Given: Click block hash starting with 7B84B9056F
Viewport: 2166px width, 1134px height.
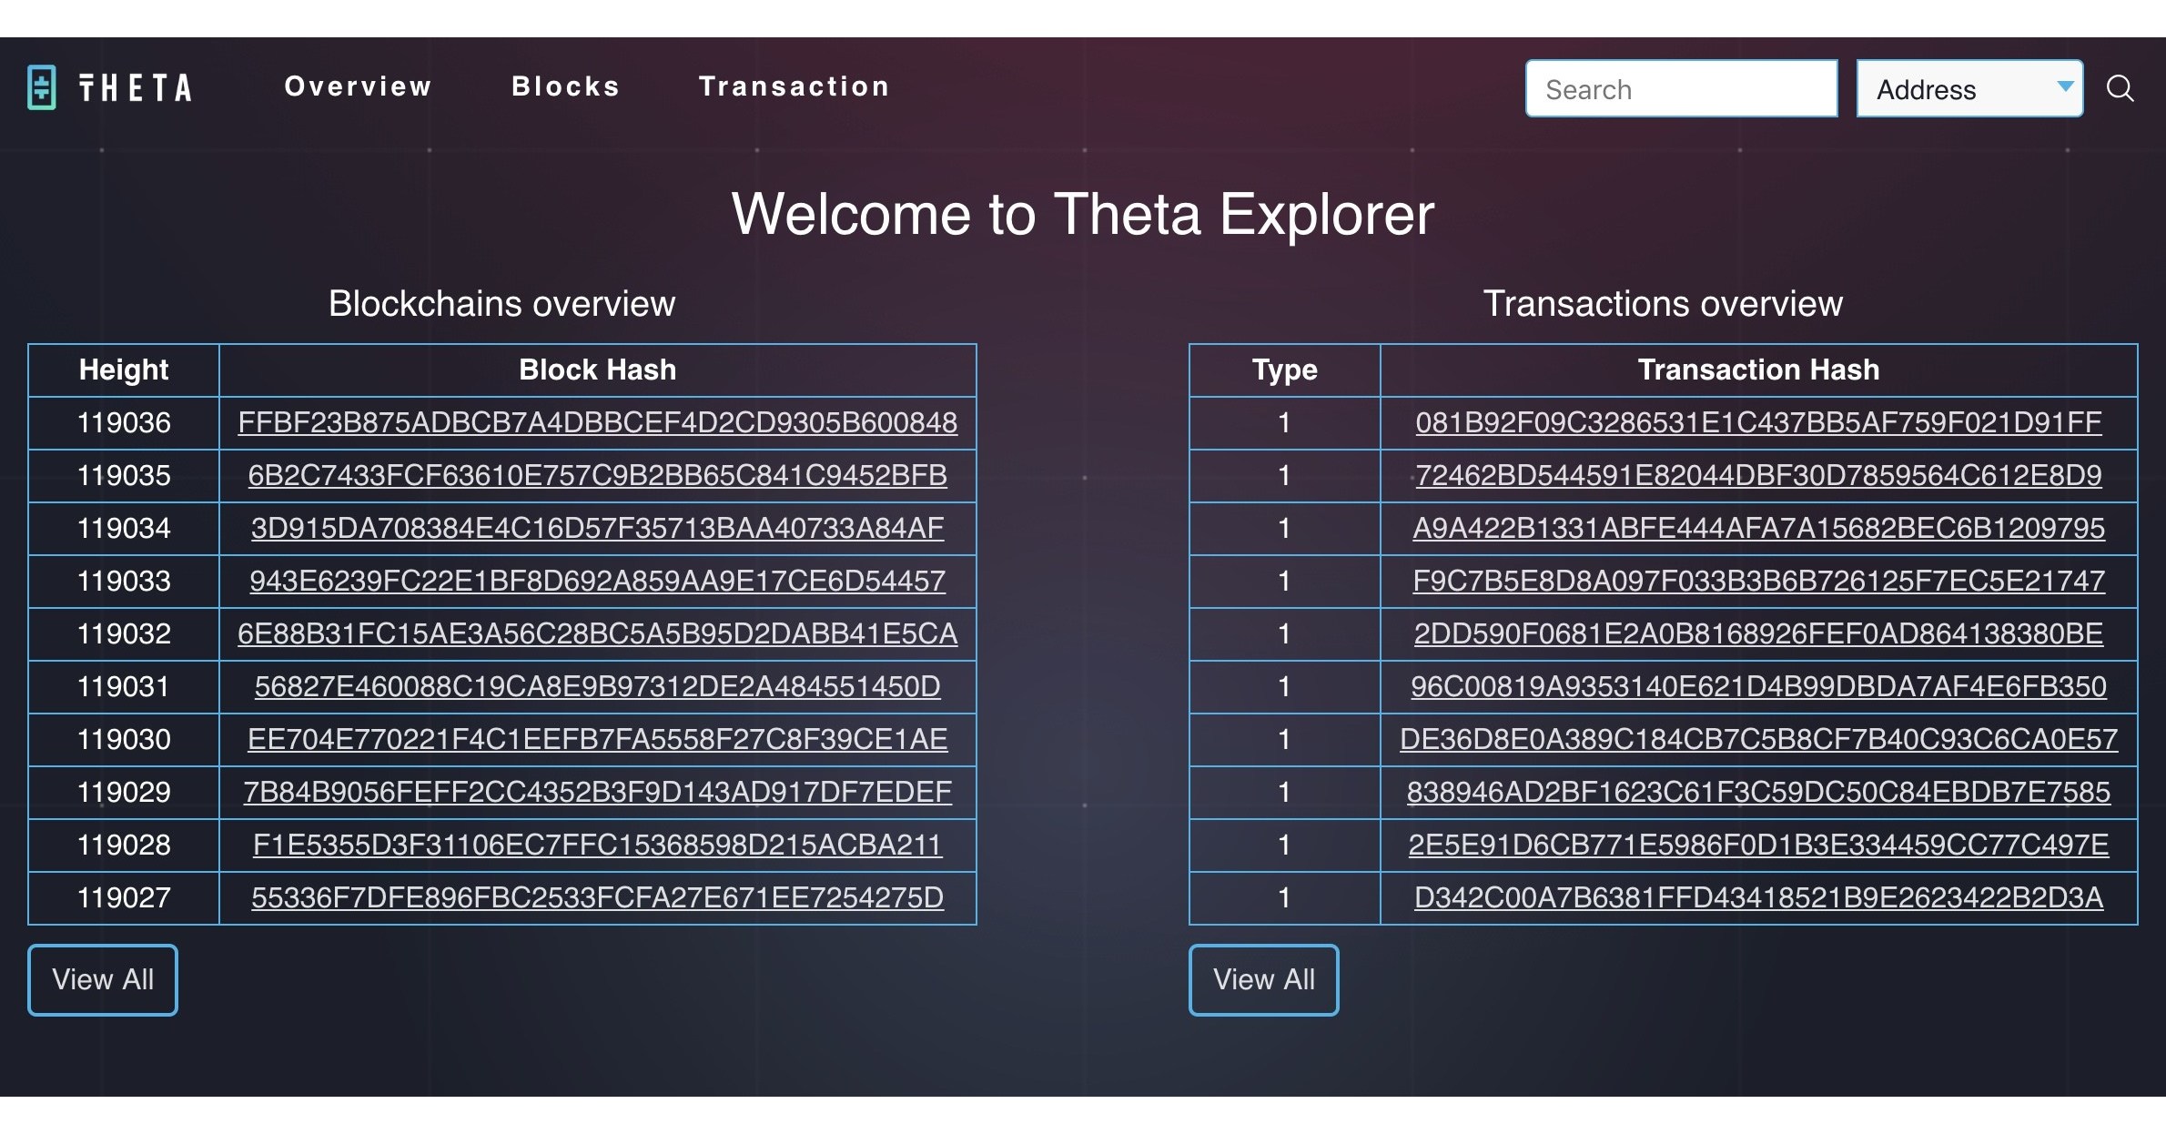Looking at the screenshot, I should 596,792.
